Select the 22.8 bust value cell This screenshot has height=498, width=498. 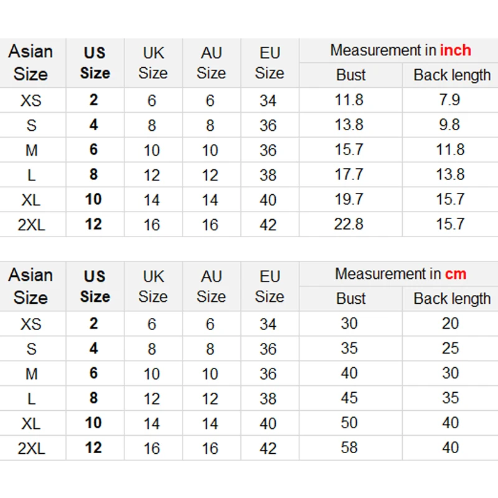point(349,224)
